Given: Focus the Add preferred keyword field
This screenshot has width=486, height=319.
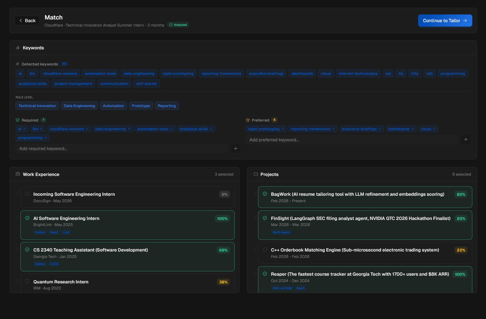Looking at the screenshot, I should coord(352,140).
